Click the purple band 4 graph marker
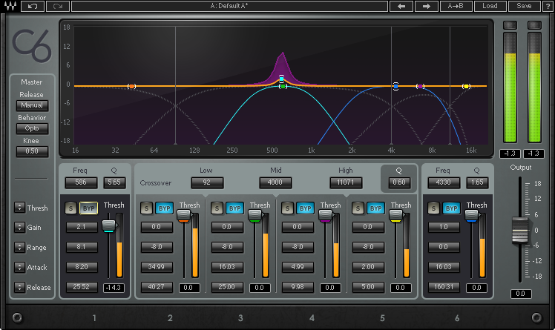 [x=420, y=86]
